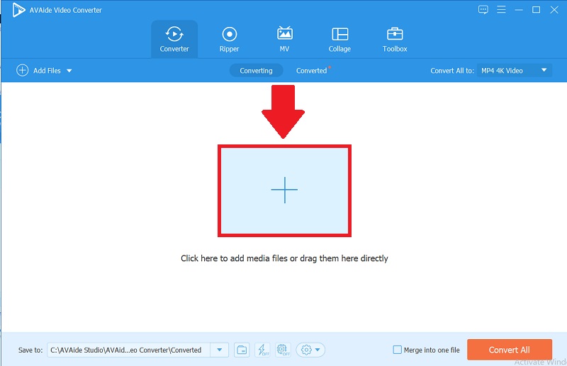This screenshot has height=366, width=567.
Task: Open the Toolbox section
Action: coord(395,39)
